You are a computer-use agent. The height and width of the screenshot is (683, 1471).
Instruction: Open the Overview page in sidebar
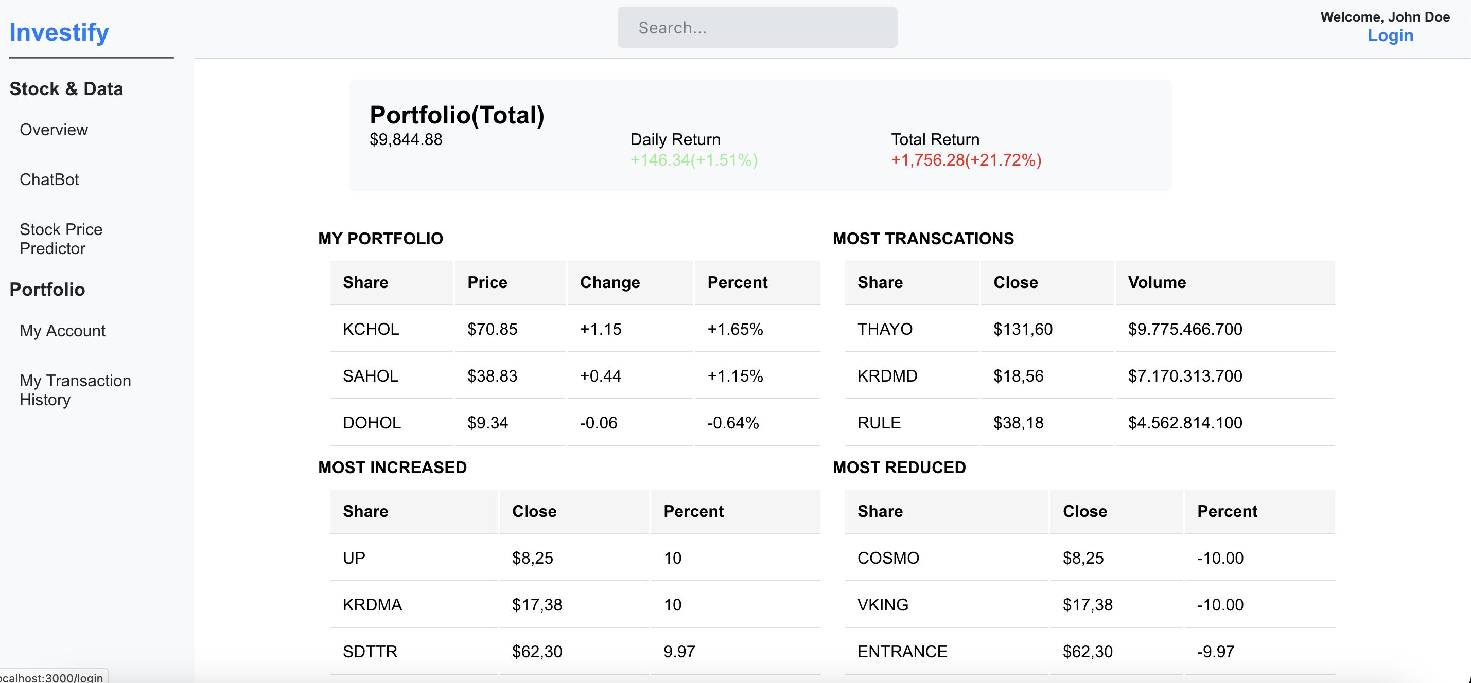(x=54, y=130)
